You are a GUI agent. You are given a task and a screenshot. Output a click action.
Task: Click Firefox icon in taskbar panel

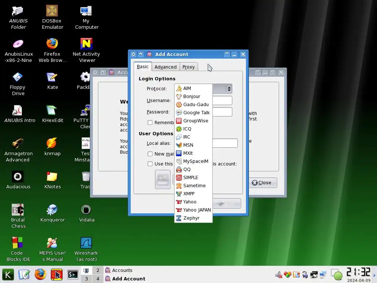click(40, 275)
